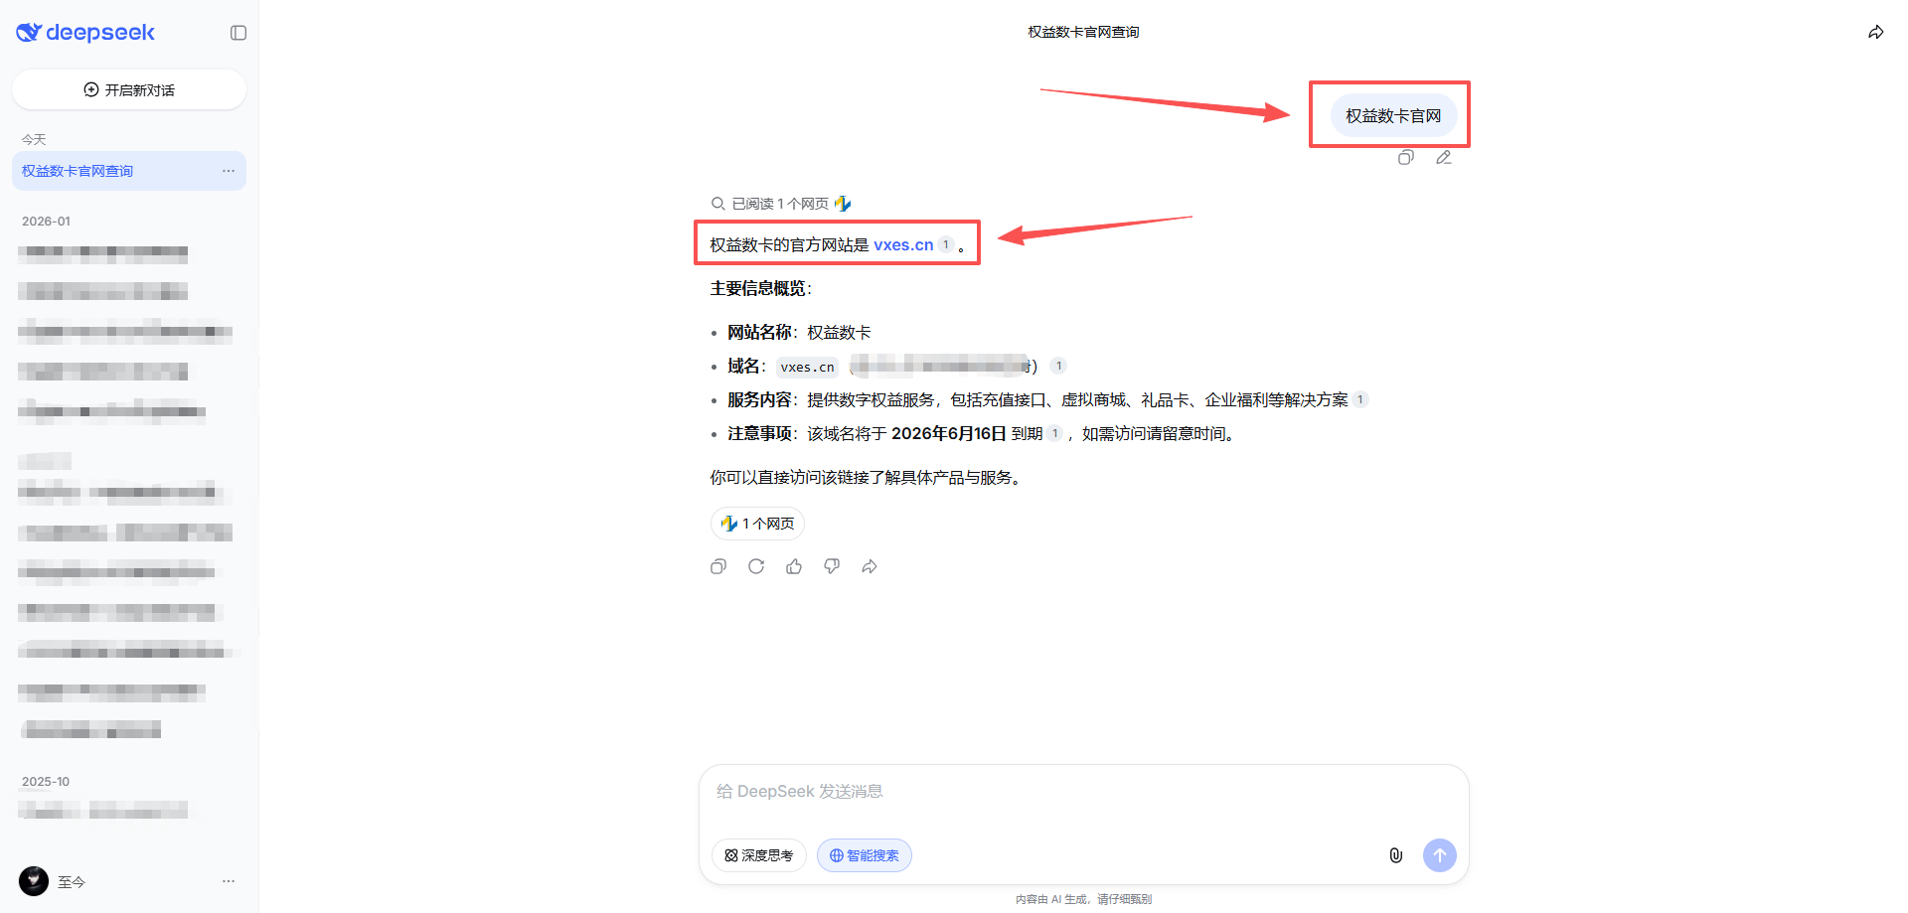Copy the user message 权益数卡官网
Image resolution: width=1908 pixels, height=913 pixels.
[1405, 157]
